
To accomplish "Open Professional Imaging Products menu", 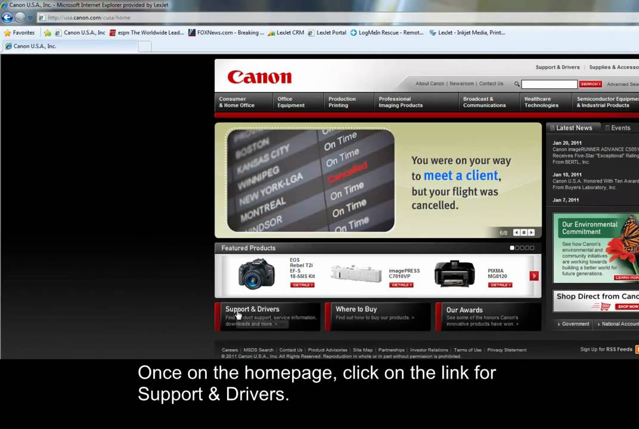I will (x=416, y=102).
